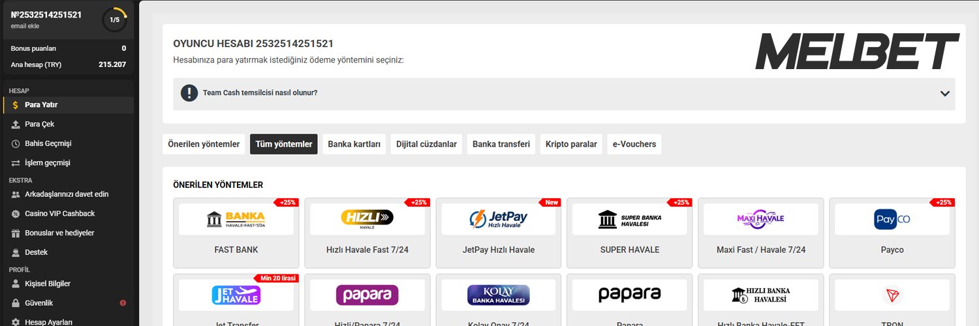Click the gift icon beside Bonuslar ve hediyeler
The width and height of the screenshot is (979, 326).
coord(16,233)
